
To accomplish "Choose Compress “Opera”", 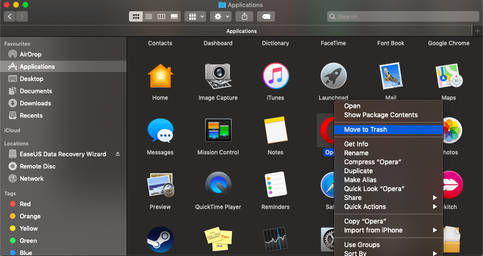I will coord(388,162).
